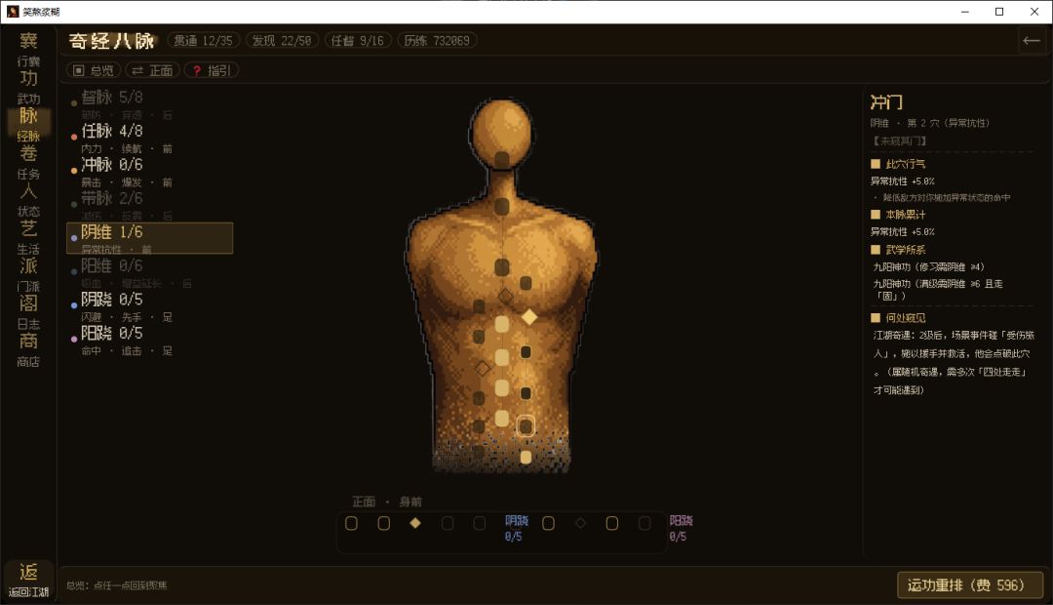Click 运功重排 (费 596) to reset

pyautogui.click(x=970, y=585)
